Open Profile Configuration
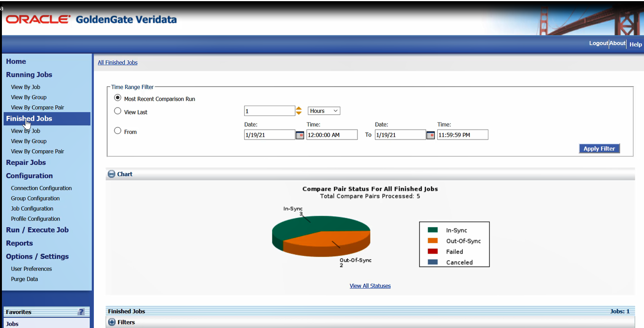This screenshot has height=328, width=644. [35, 219]
